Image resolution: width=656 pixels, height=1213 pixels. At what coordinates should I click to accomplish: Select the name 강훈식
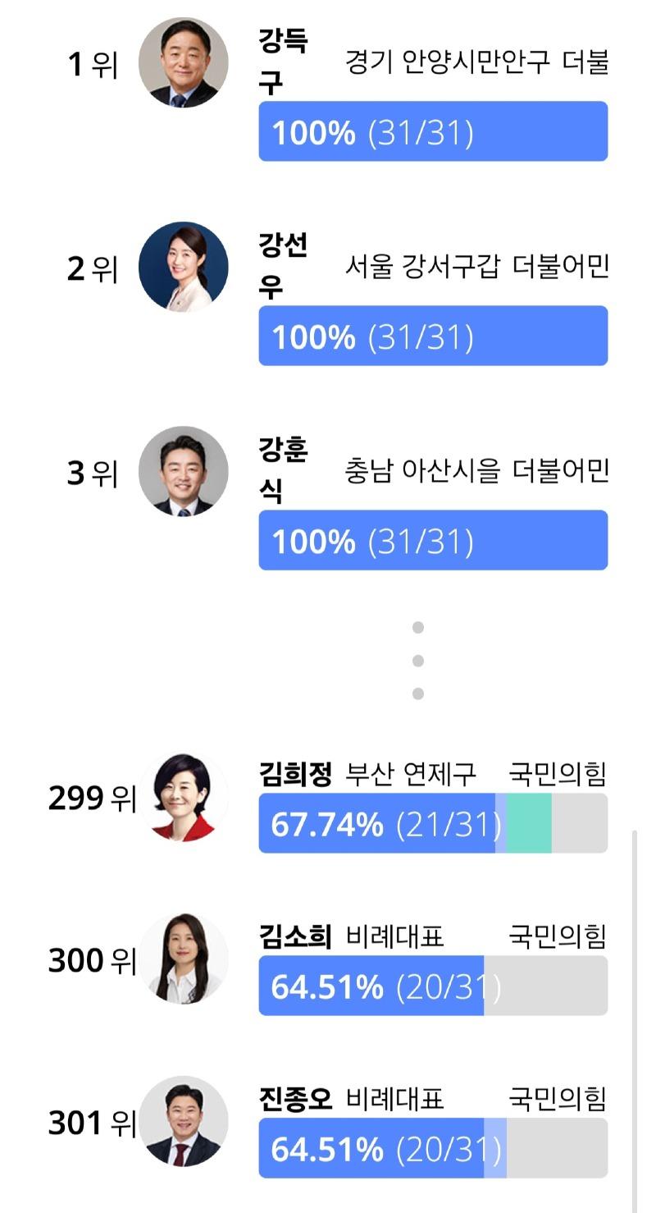coord(284,471)
